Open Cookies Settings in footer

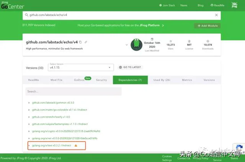pos(167,158)
